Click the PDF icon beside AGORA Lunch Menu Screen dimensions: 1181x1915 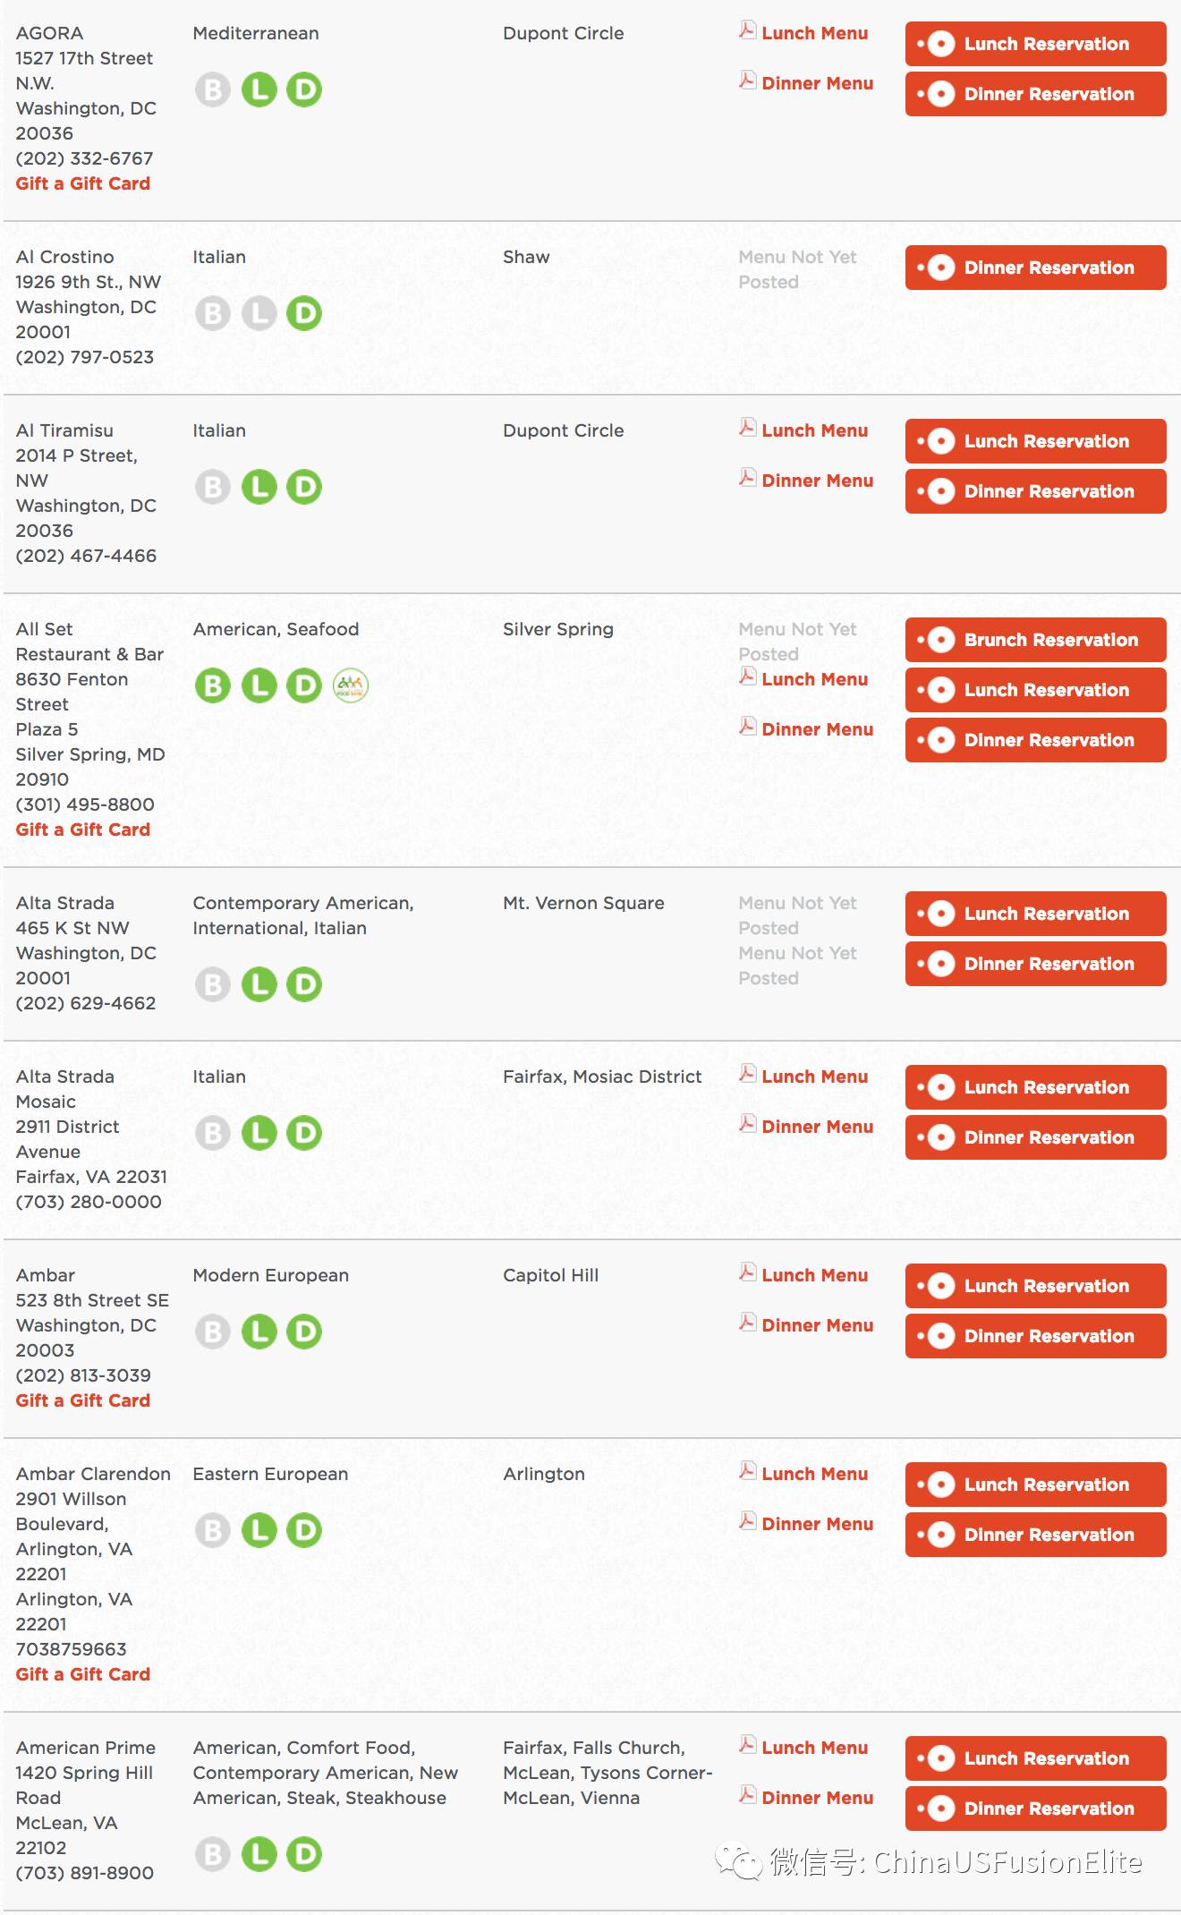coord(747,30)
